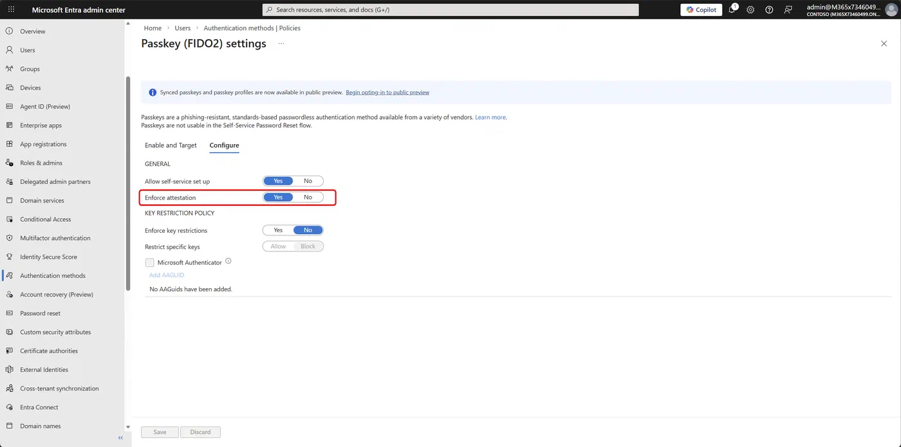Viewport: 901px width, 447px height.
Task: Click the Cross-tenant synchronization icon
Action: (x=9, y=388)
